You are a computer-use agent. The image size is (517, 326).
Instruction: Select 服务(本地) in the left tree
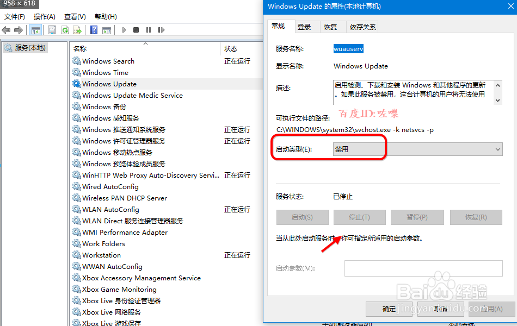(x=26, y=48)
